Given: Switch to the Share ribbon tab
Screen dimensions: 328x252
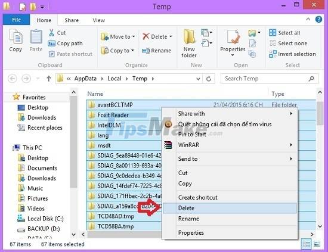Looking at the screenshot, I should tap(72, 20).
